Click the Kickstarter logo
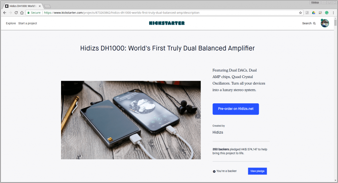 (167, 23)
